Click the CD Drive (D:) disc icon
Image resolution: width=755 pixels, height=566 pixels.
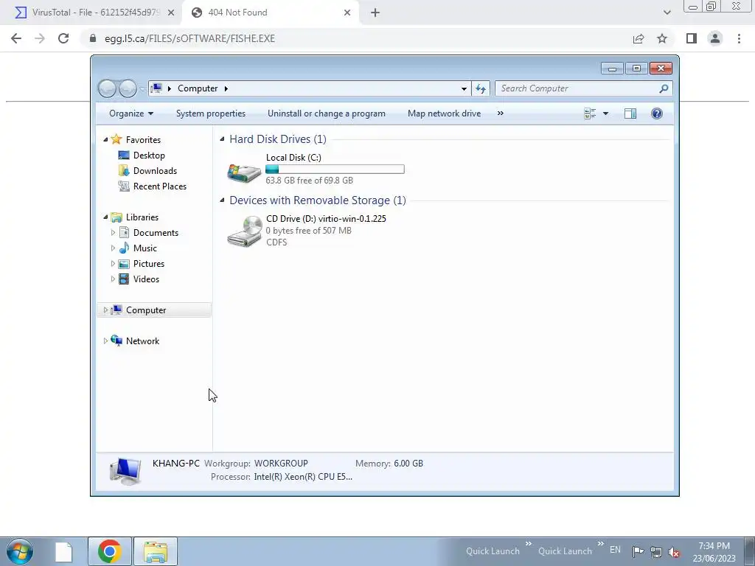tap(244, 231)
